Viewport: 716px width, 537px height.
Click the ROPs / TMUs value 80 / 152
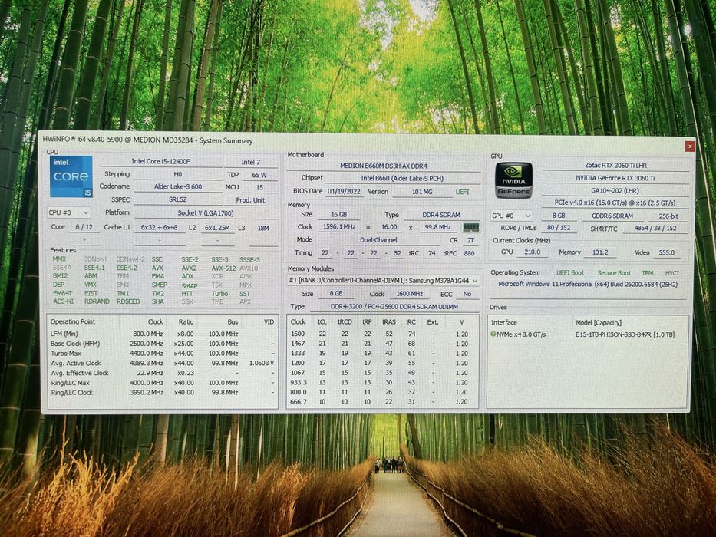click(x=559, y=227)
